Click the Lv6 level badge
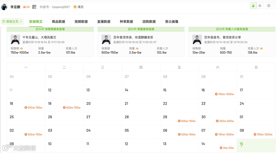276x153 pixels. [x=26, y=7]
